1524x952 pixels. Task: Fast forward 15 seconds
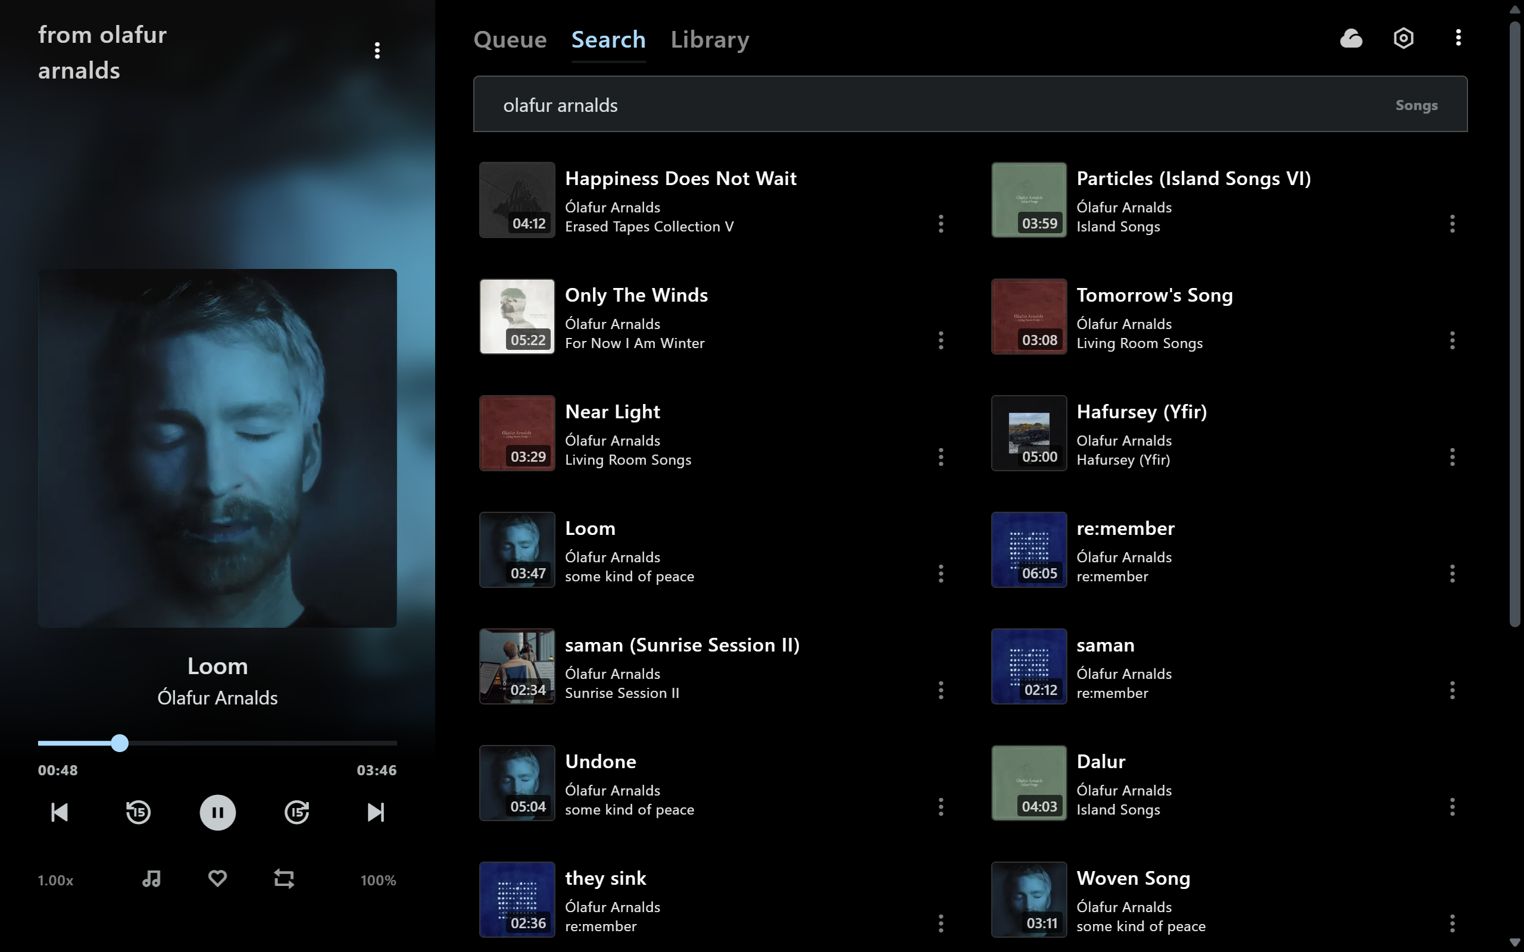(296, 812)
